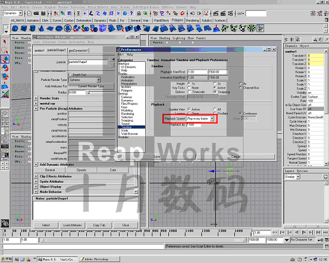Open Particle Render Type dropdown
Screen dimensions: 329x263
coord(99,80)
